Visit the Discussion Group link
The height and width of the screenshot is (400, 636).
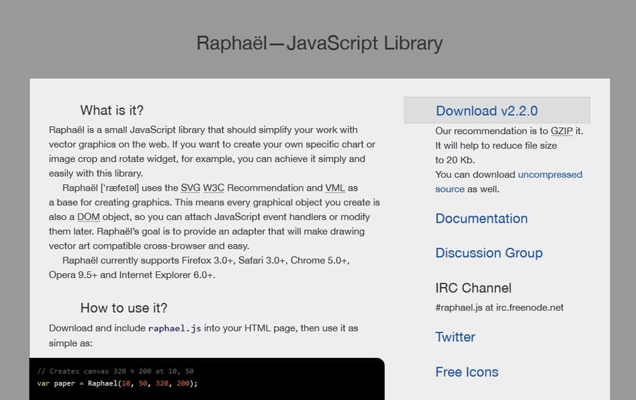489,253
